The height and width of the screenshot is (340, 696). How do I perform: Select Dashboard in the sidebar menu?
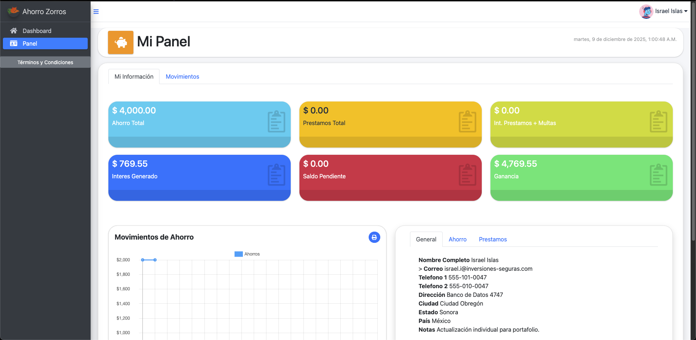[37, 30]
